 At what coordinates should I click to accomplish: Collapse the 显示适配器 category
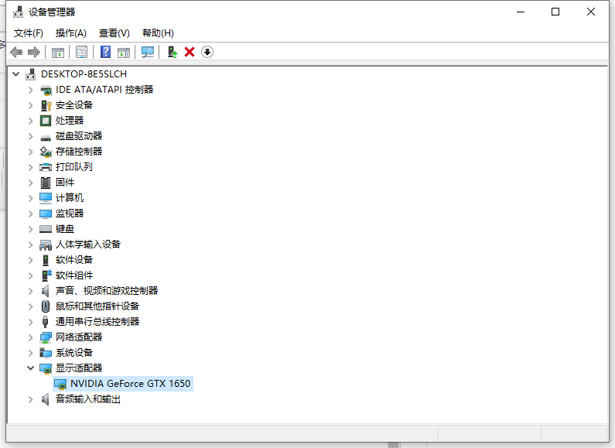coord(31,368)
